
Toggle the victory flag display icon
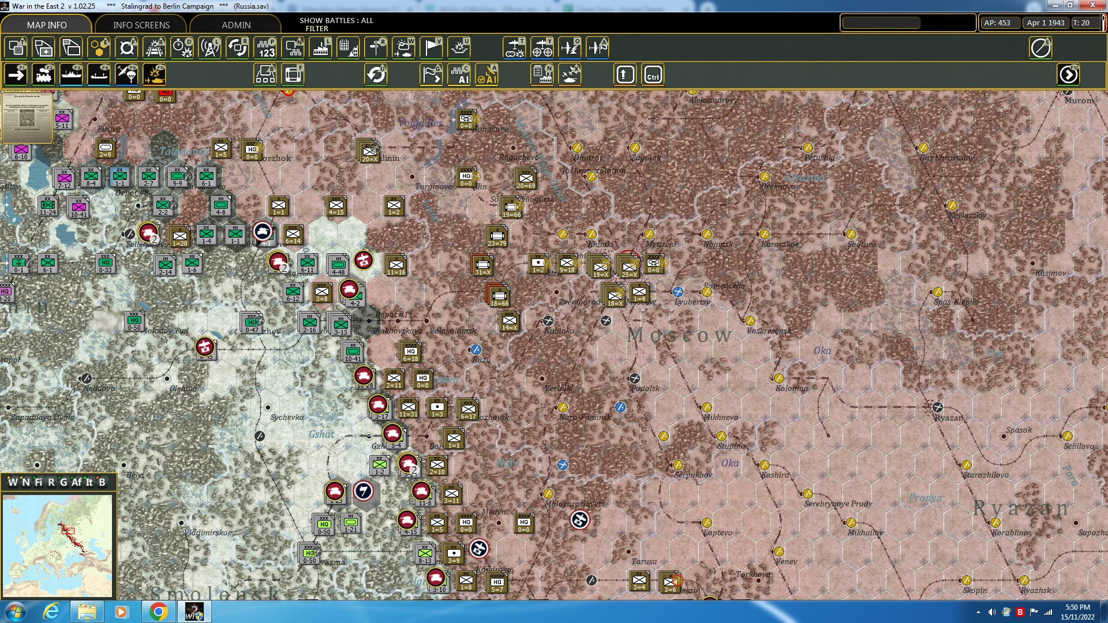click(x=431, y=48)
